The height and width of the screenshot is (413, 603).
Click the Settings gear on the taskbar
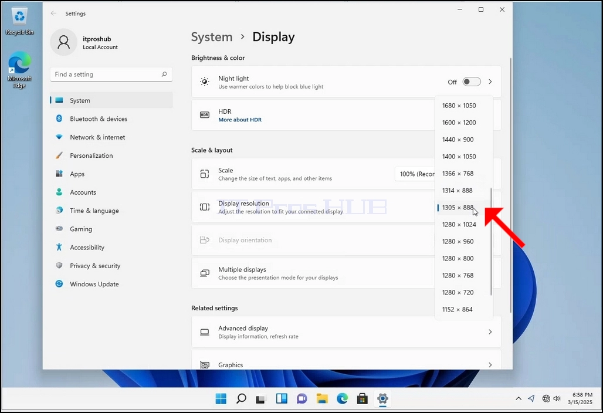tap(382, 399)
